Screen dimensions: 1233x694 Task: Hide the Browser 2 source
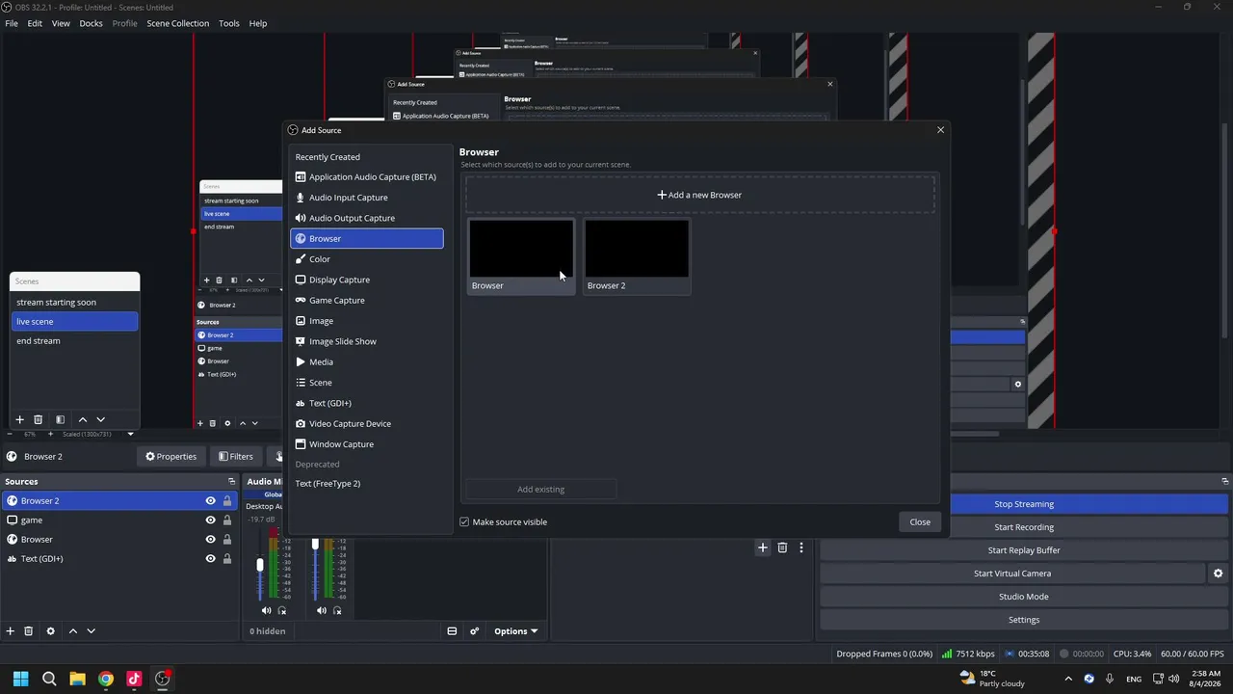click(210, 501)
